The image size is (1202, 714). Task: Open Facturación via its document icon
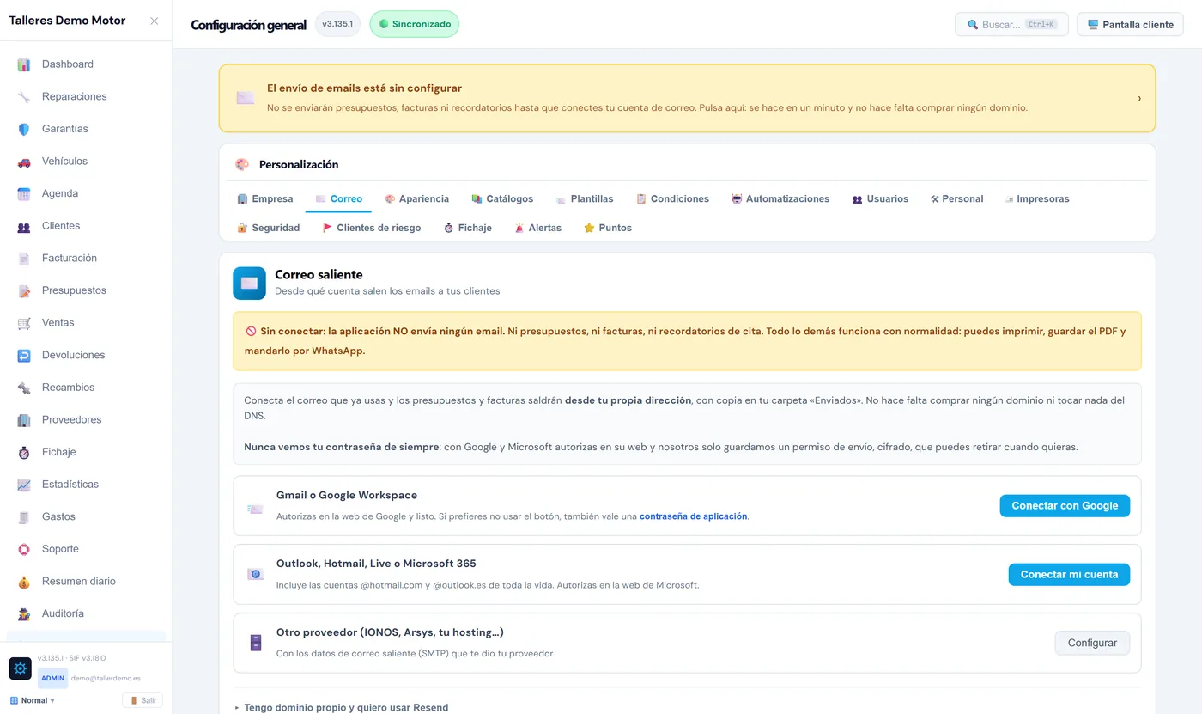[x=24, y=259]
